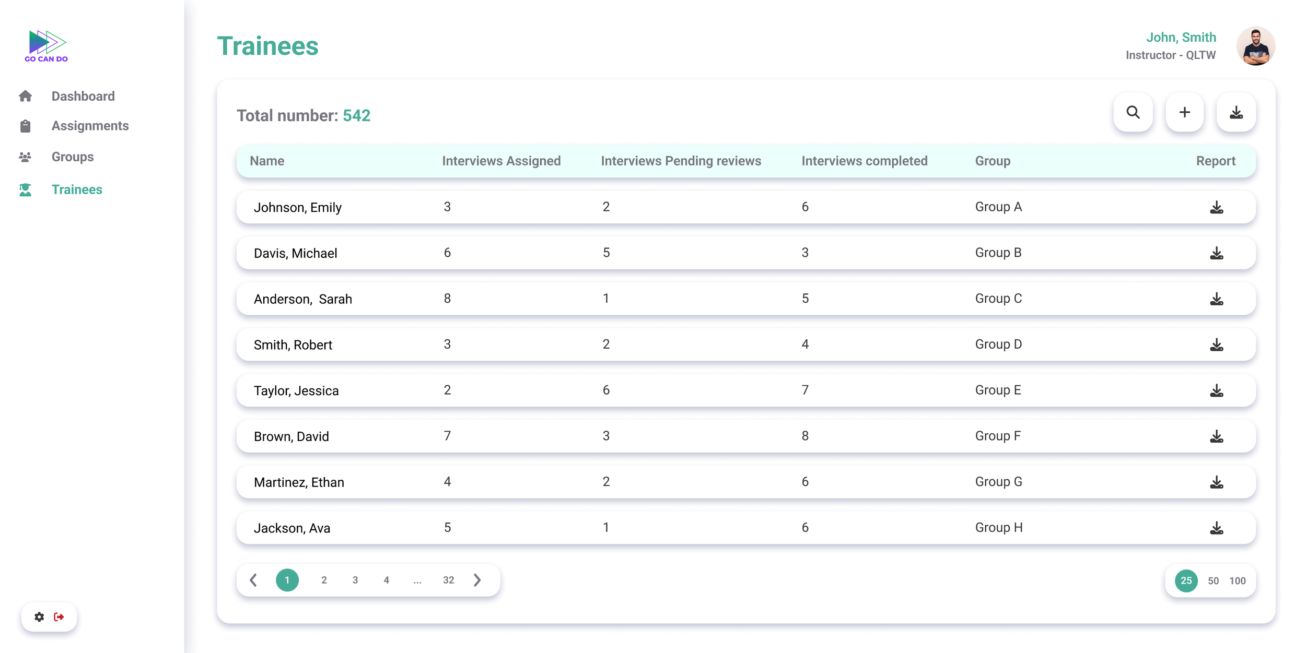Open the Dashboard menu item

coord(83,96)
